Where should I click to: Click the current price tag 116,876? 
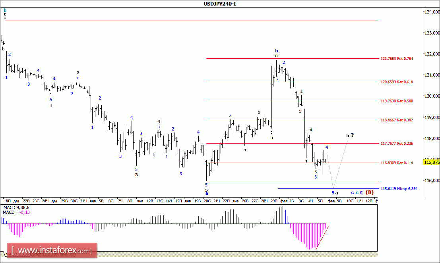[432, 162]
